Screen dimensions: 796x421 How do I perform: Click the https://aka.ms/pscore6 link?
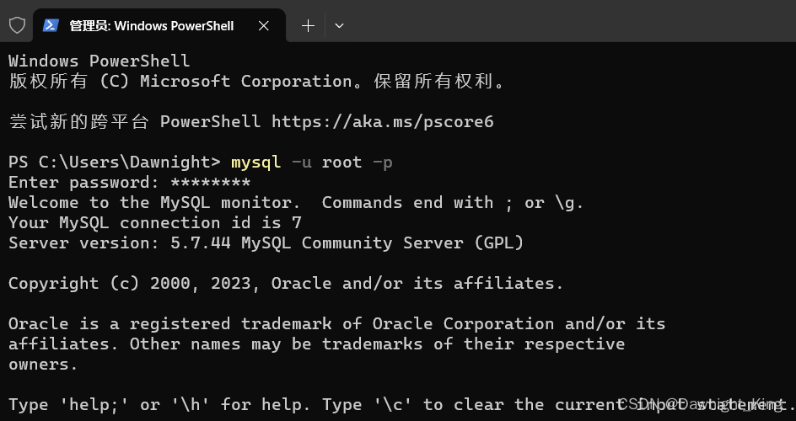point(383,121)
